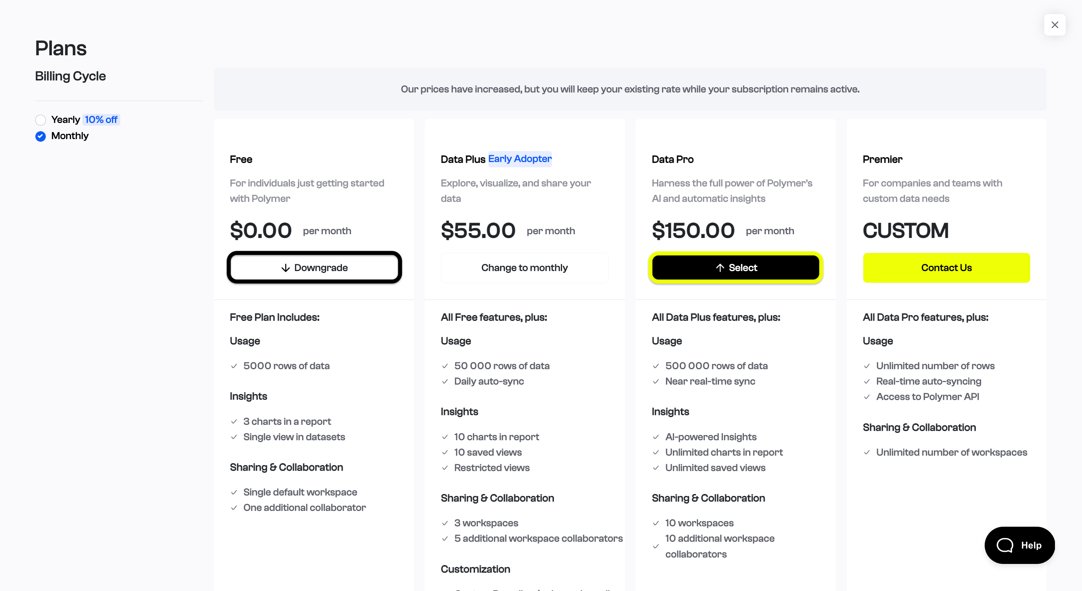This screenshot has height=591, width=1082.
Task: Click checkmark beside AI-powered Insights
Action: (656, 437)
